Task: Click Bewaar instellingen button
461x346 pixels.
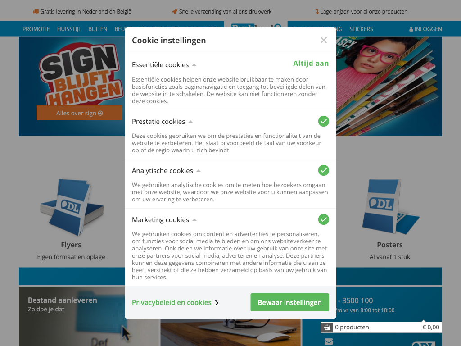Action: pos(289,302)
